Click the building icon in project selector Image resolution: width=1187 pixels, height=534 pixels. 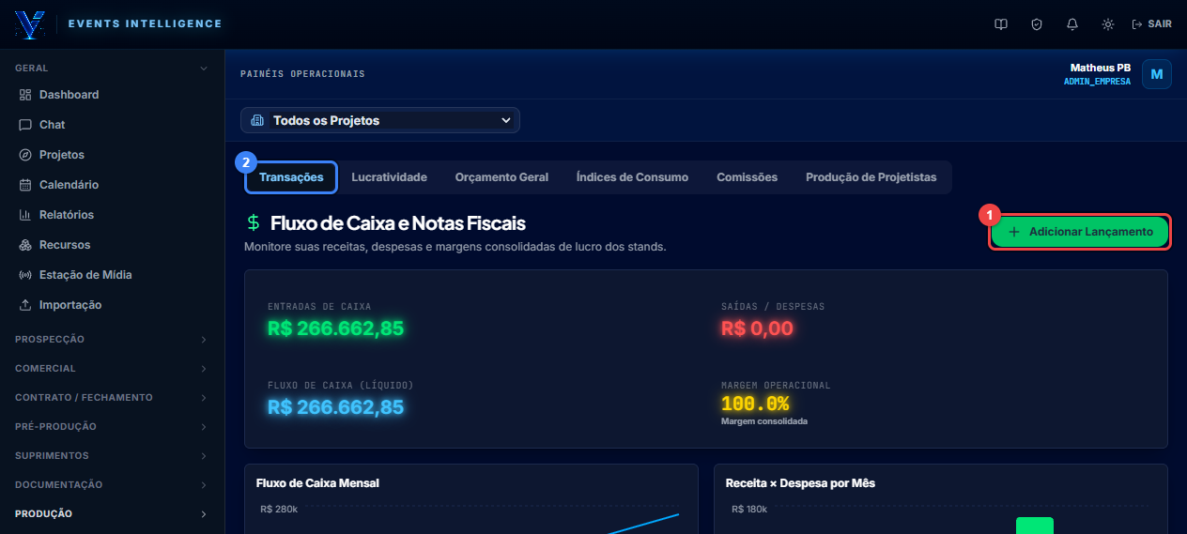[257, 120]
